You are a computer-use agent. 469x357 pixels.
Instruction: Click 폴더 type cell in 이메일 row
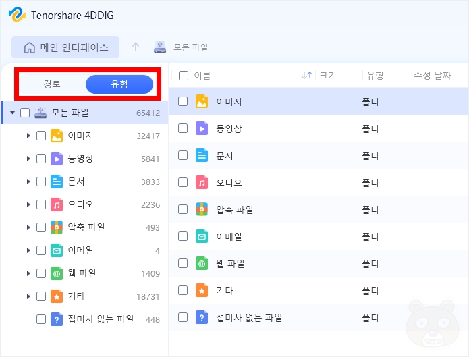pos(370,237)
